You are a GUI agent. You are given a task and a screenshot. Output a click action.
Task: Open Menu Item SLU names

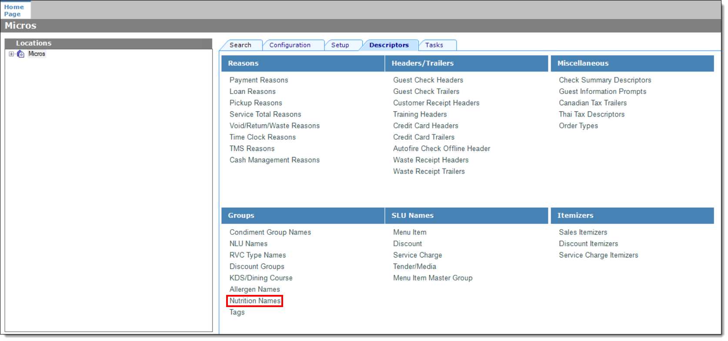[x=410, y=232]
